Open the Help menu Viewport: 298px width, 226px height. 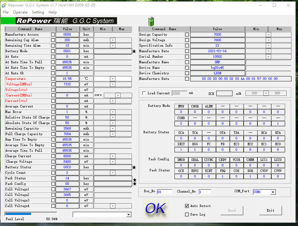pyautogui.click(x=53, y=12)
